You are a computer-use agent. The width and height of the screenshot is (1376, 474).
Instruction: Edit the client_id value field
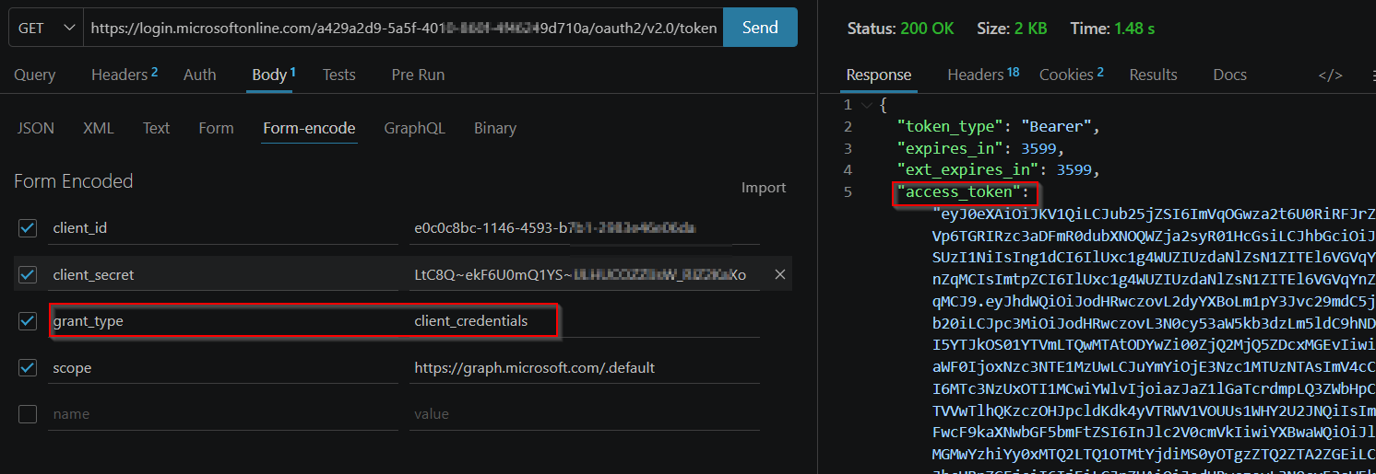pos(585,228)
